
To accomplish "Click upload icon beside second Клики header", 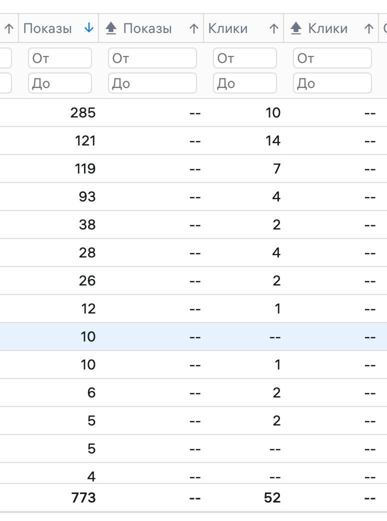I will pos(295,28).
